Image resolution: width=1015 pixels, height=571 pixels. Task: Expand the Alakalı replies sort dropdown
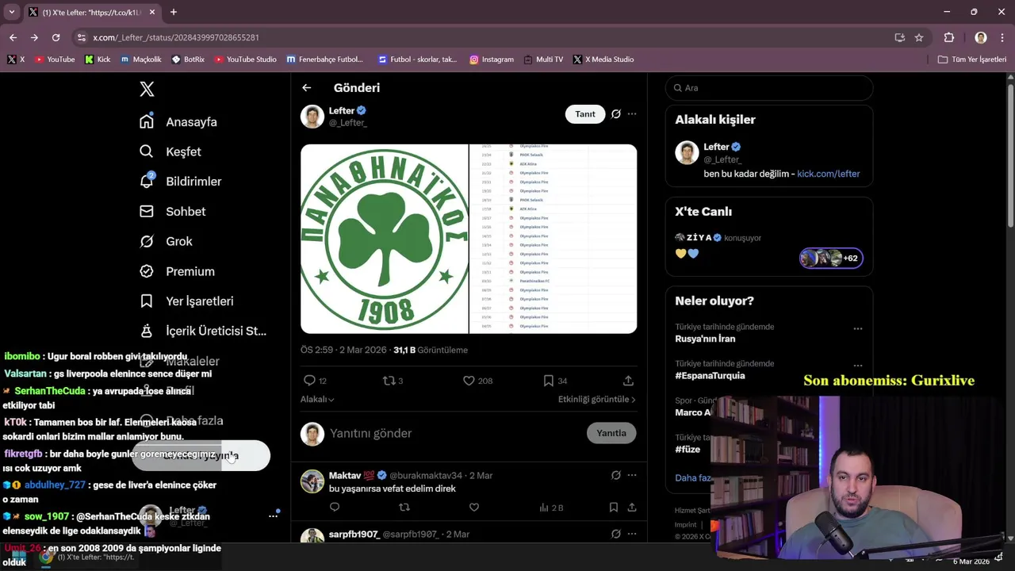pyautogui.click(x=317, y=400)
